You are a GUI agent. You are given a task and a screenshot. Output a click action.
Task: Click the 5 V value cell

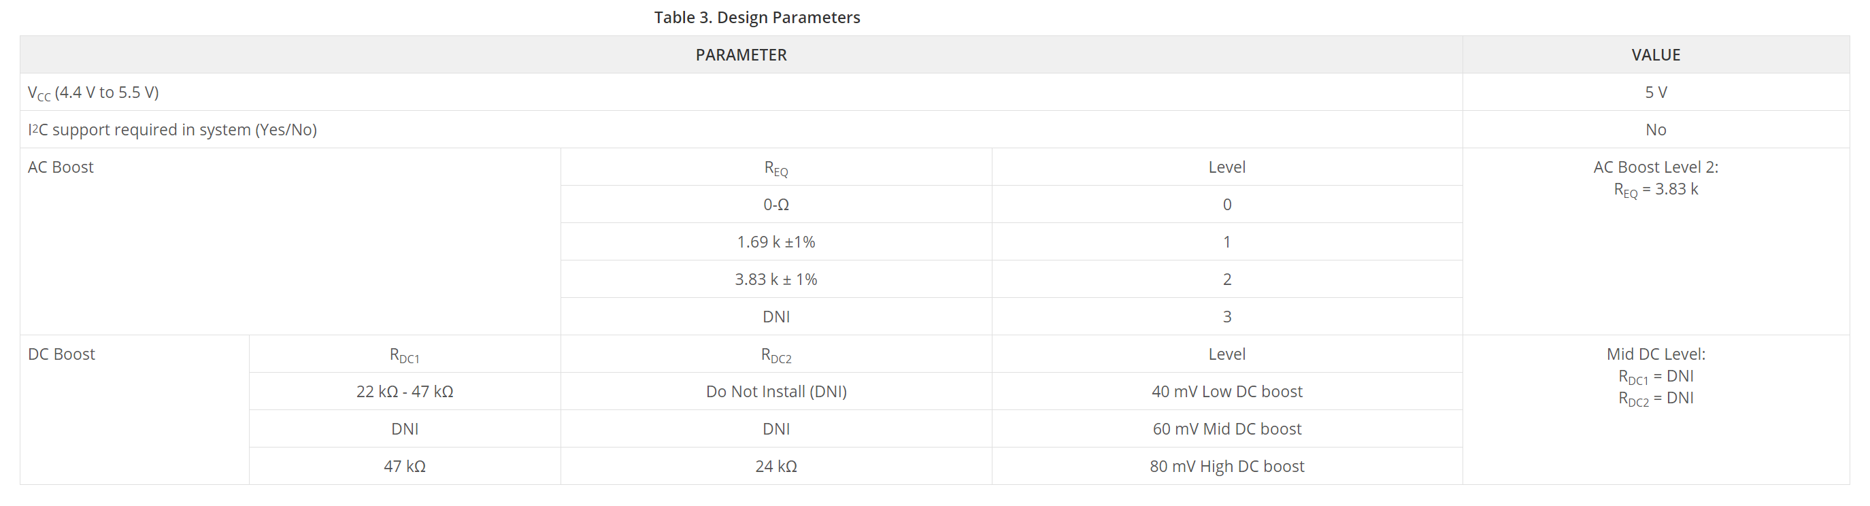point(1655,92)
